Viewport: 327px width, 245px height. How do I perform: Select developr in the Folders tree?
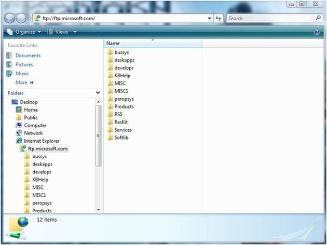(x=42, y=172)
